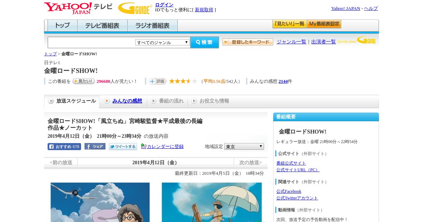Click the airplane movie still thumbnail

pyautogui.click(x=100, y=202)
